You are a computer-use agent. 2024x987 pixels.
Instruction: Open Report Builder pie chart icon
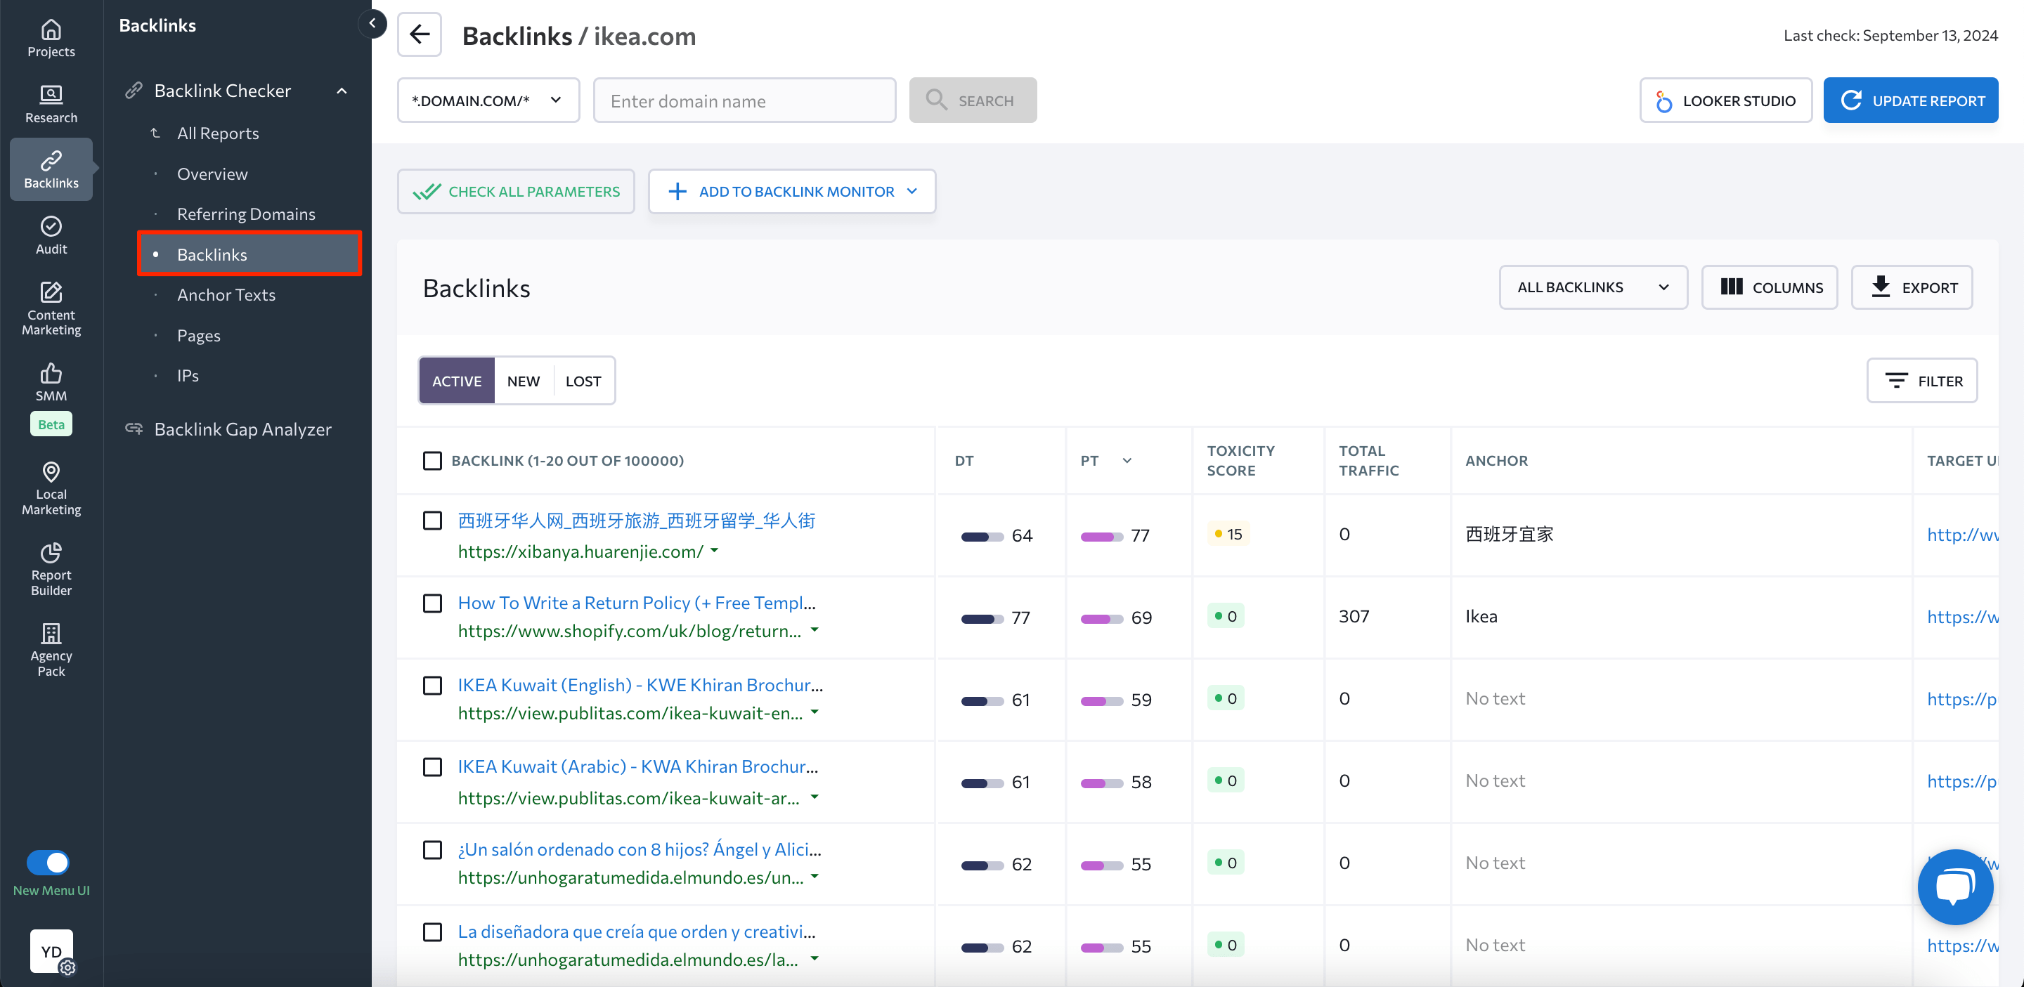click(51, 552)
